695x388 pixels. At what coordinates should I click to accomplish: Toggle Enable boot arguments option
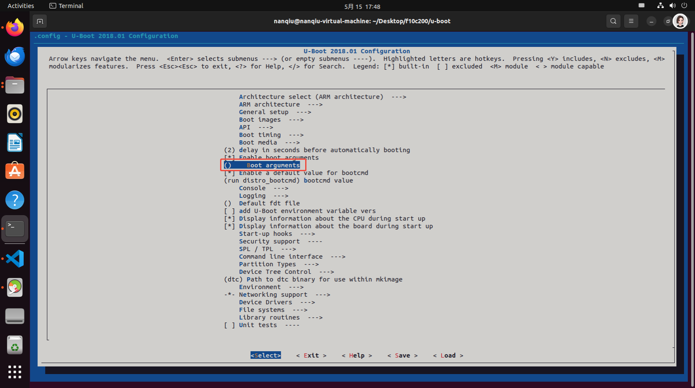[271, 158]
